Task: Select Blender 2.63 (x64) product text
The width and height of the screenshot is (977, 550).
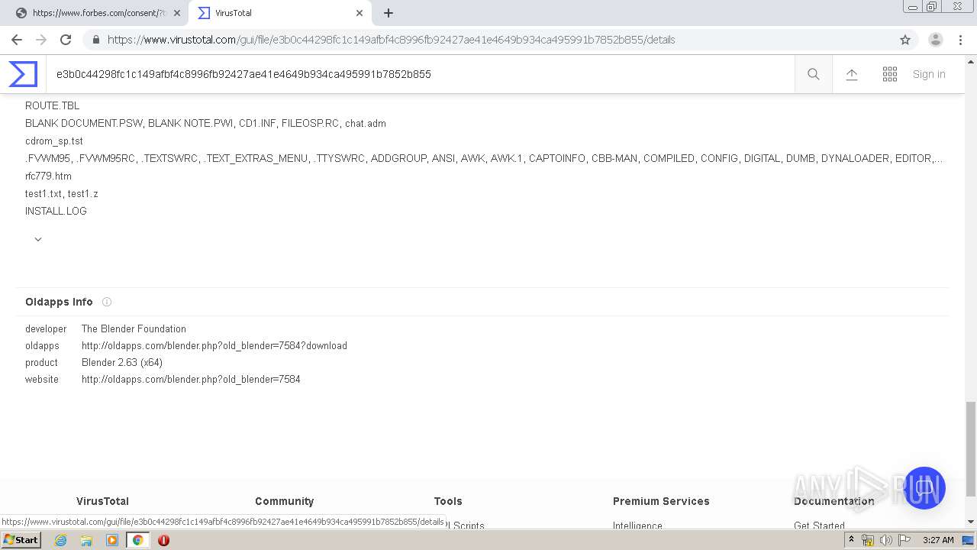Action: coord(122,362)
